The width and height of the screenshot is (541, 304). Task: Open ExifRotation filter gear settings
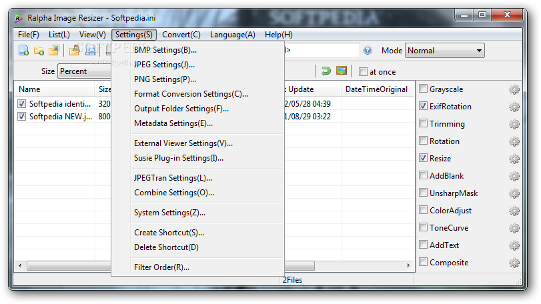(514, 107)
